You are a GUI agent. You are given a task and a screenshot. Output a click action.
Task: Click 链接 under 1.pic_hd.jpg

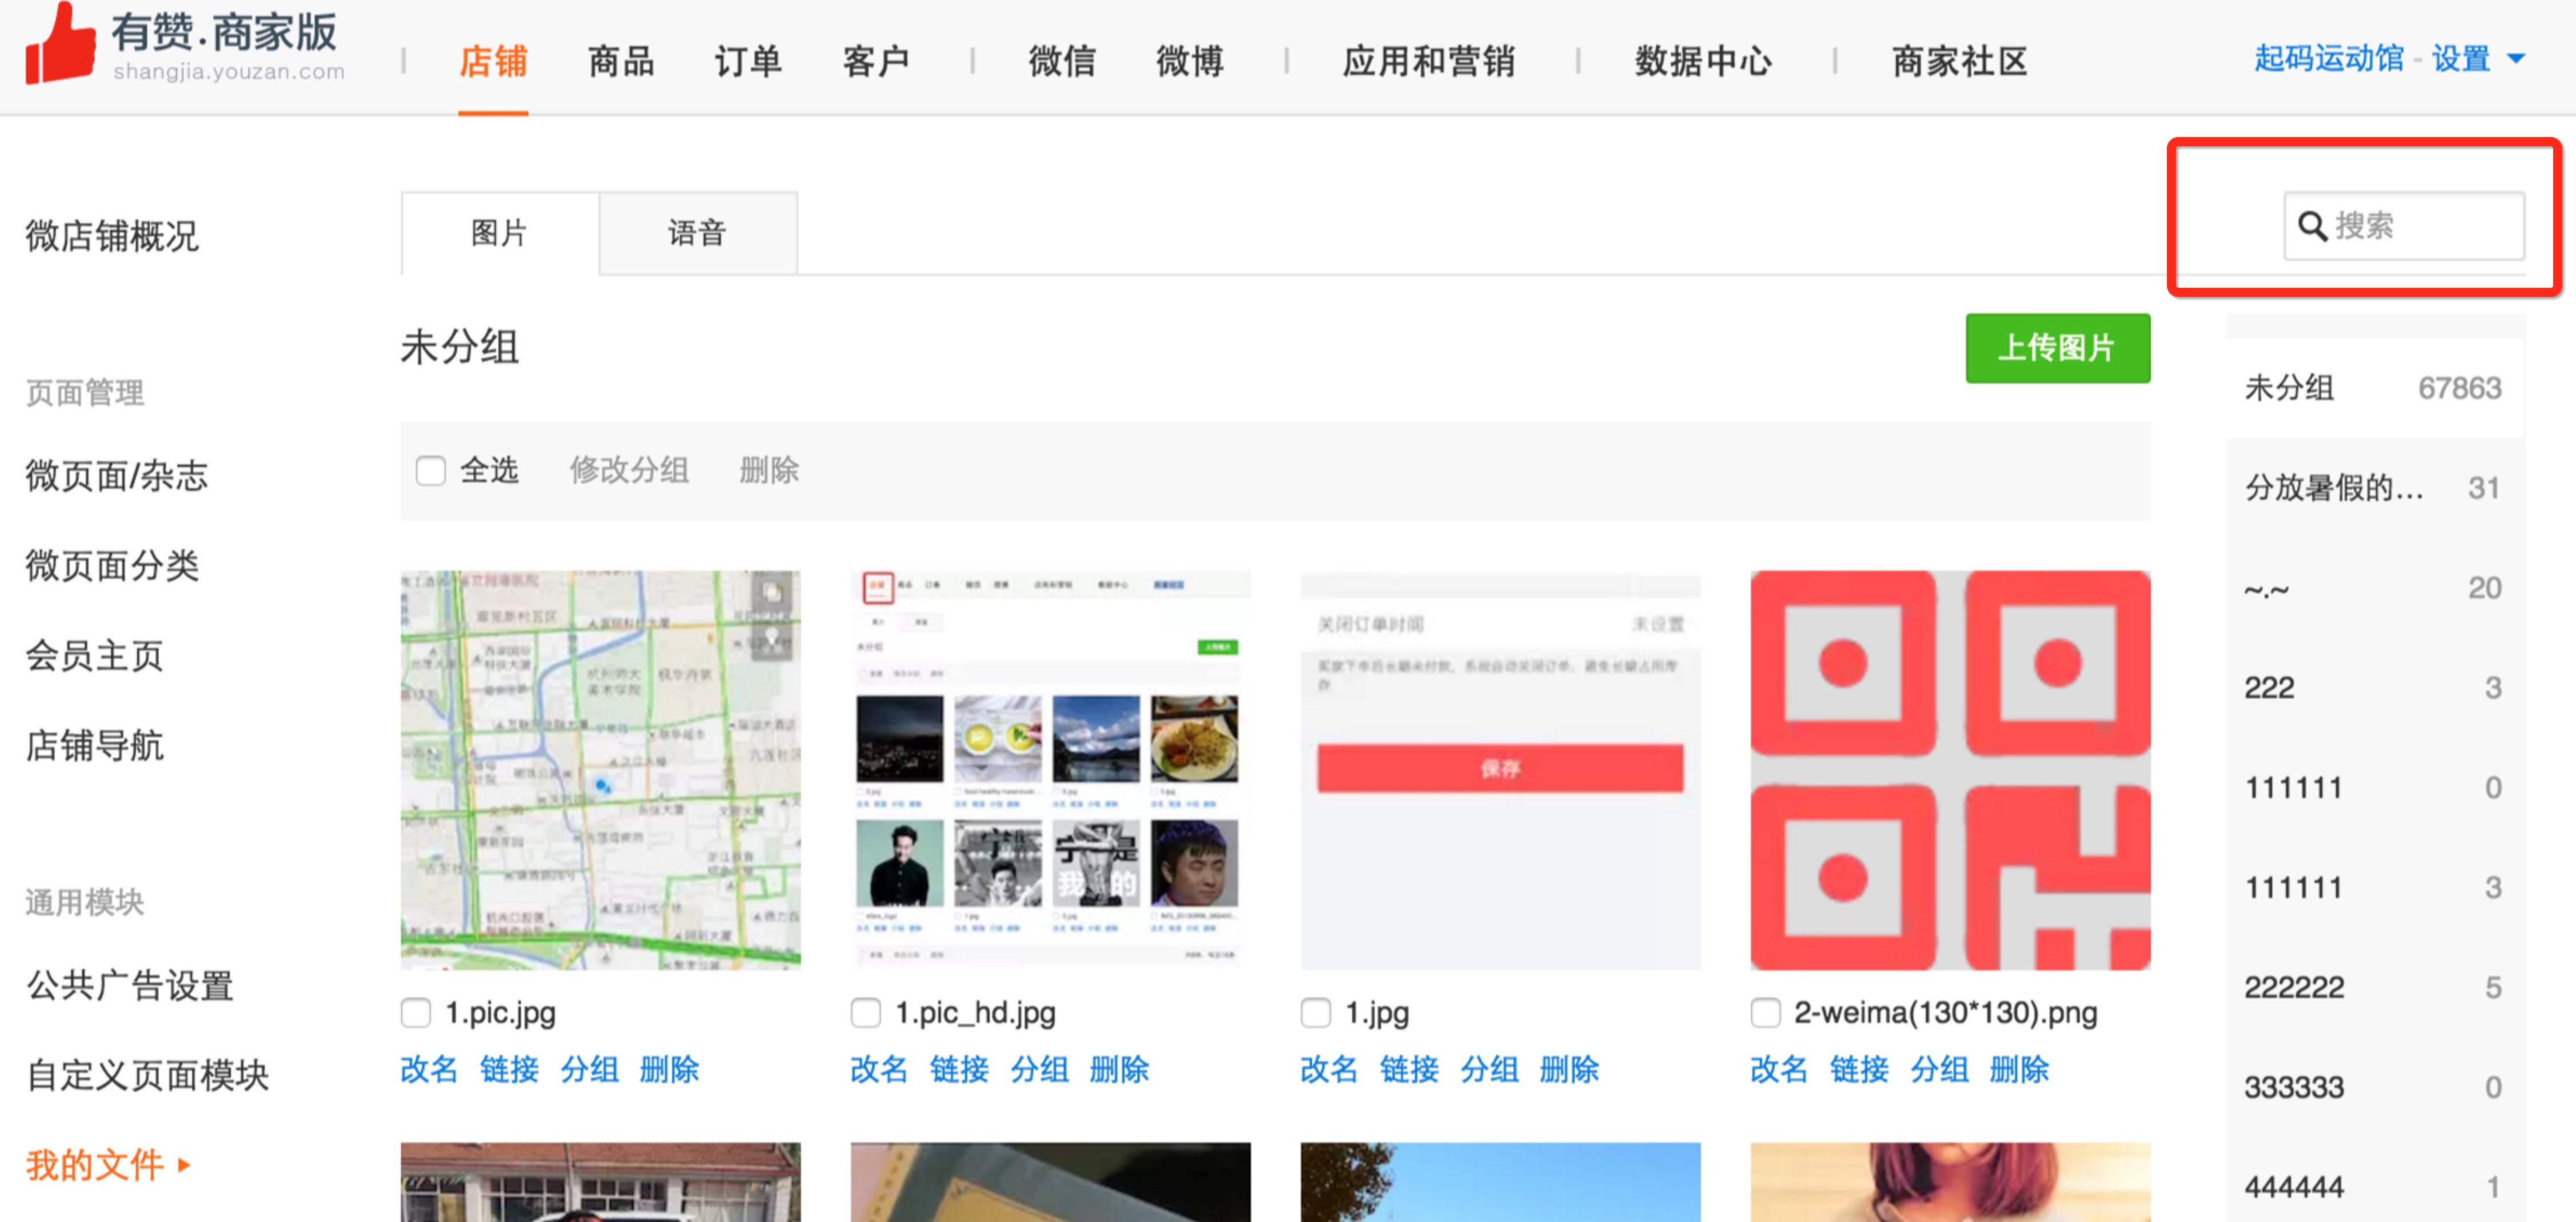pos(960,1070)
